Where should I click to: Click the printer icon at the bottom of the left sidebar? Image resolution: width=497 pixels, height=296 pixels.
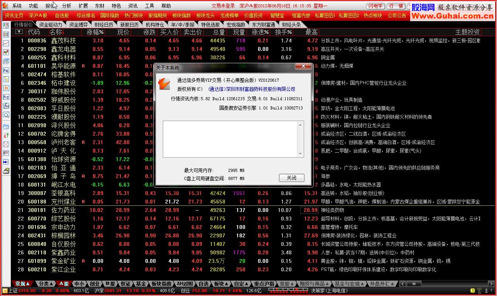point(6,171)
